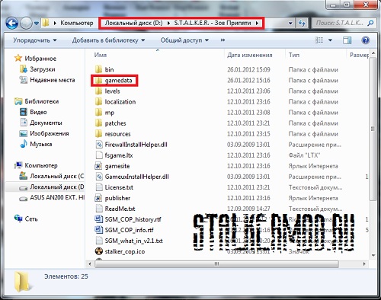
Task: Toggle the preview pane icon
Action: 347,40
